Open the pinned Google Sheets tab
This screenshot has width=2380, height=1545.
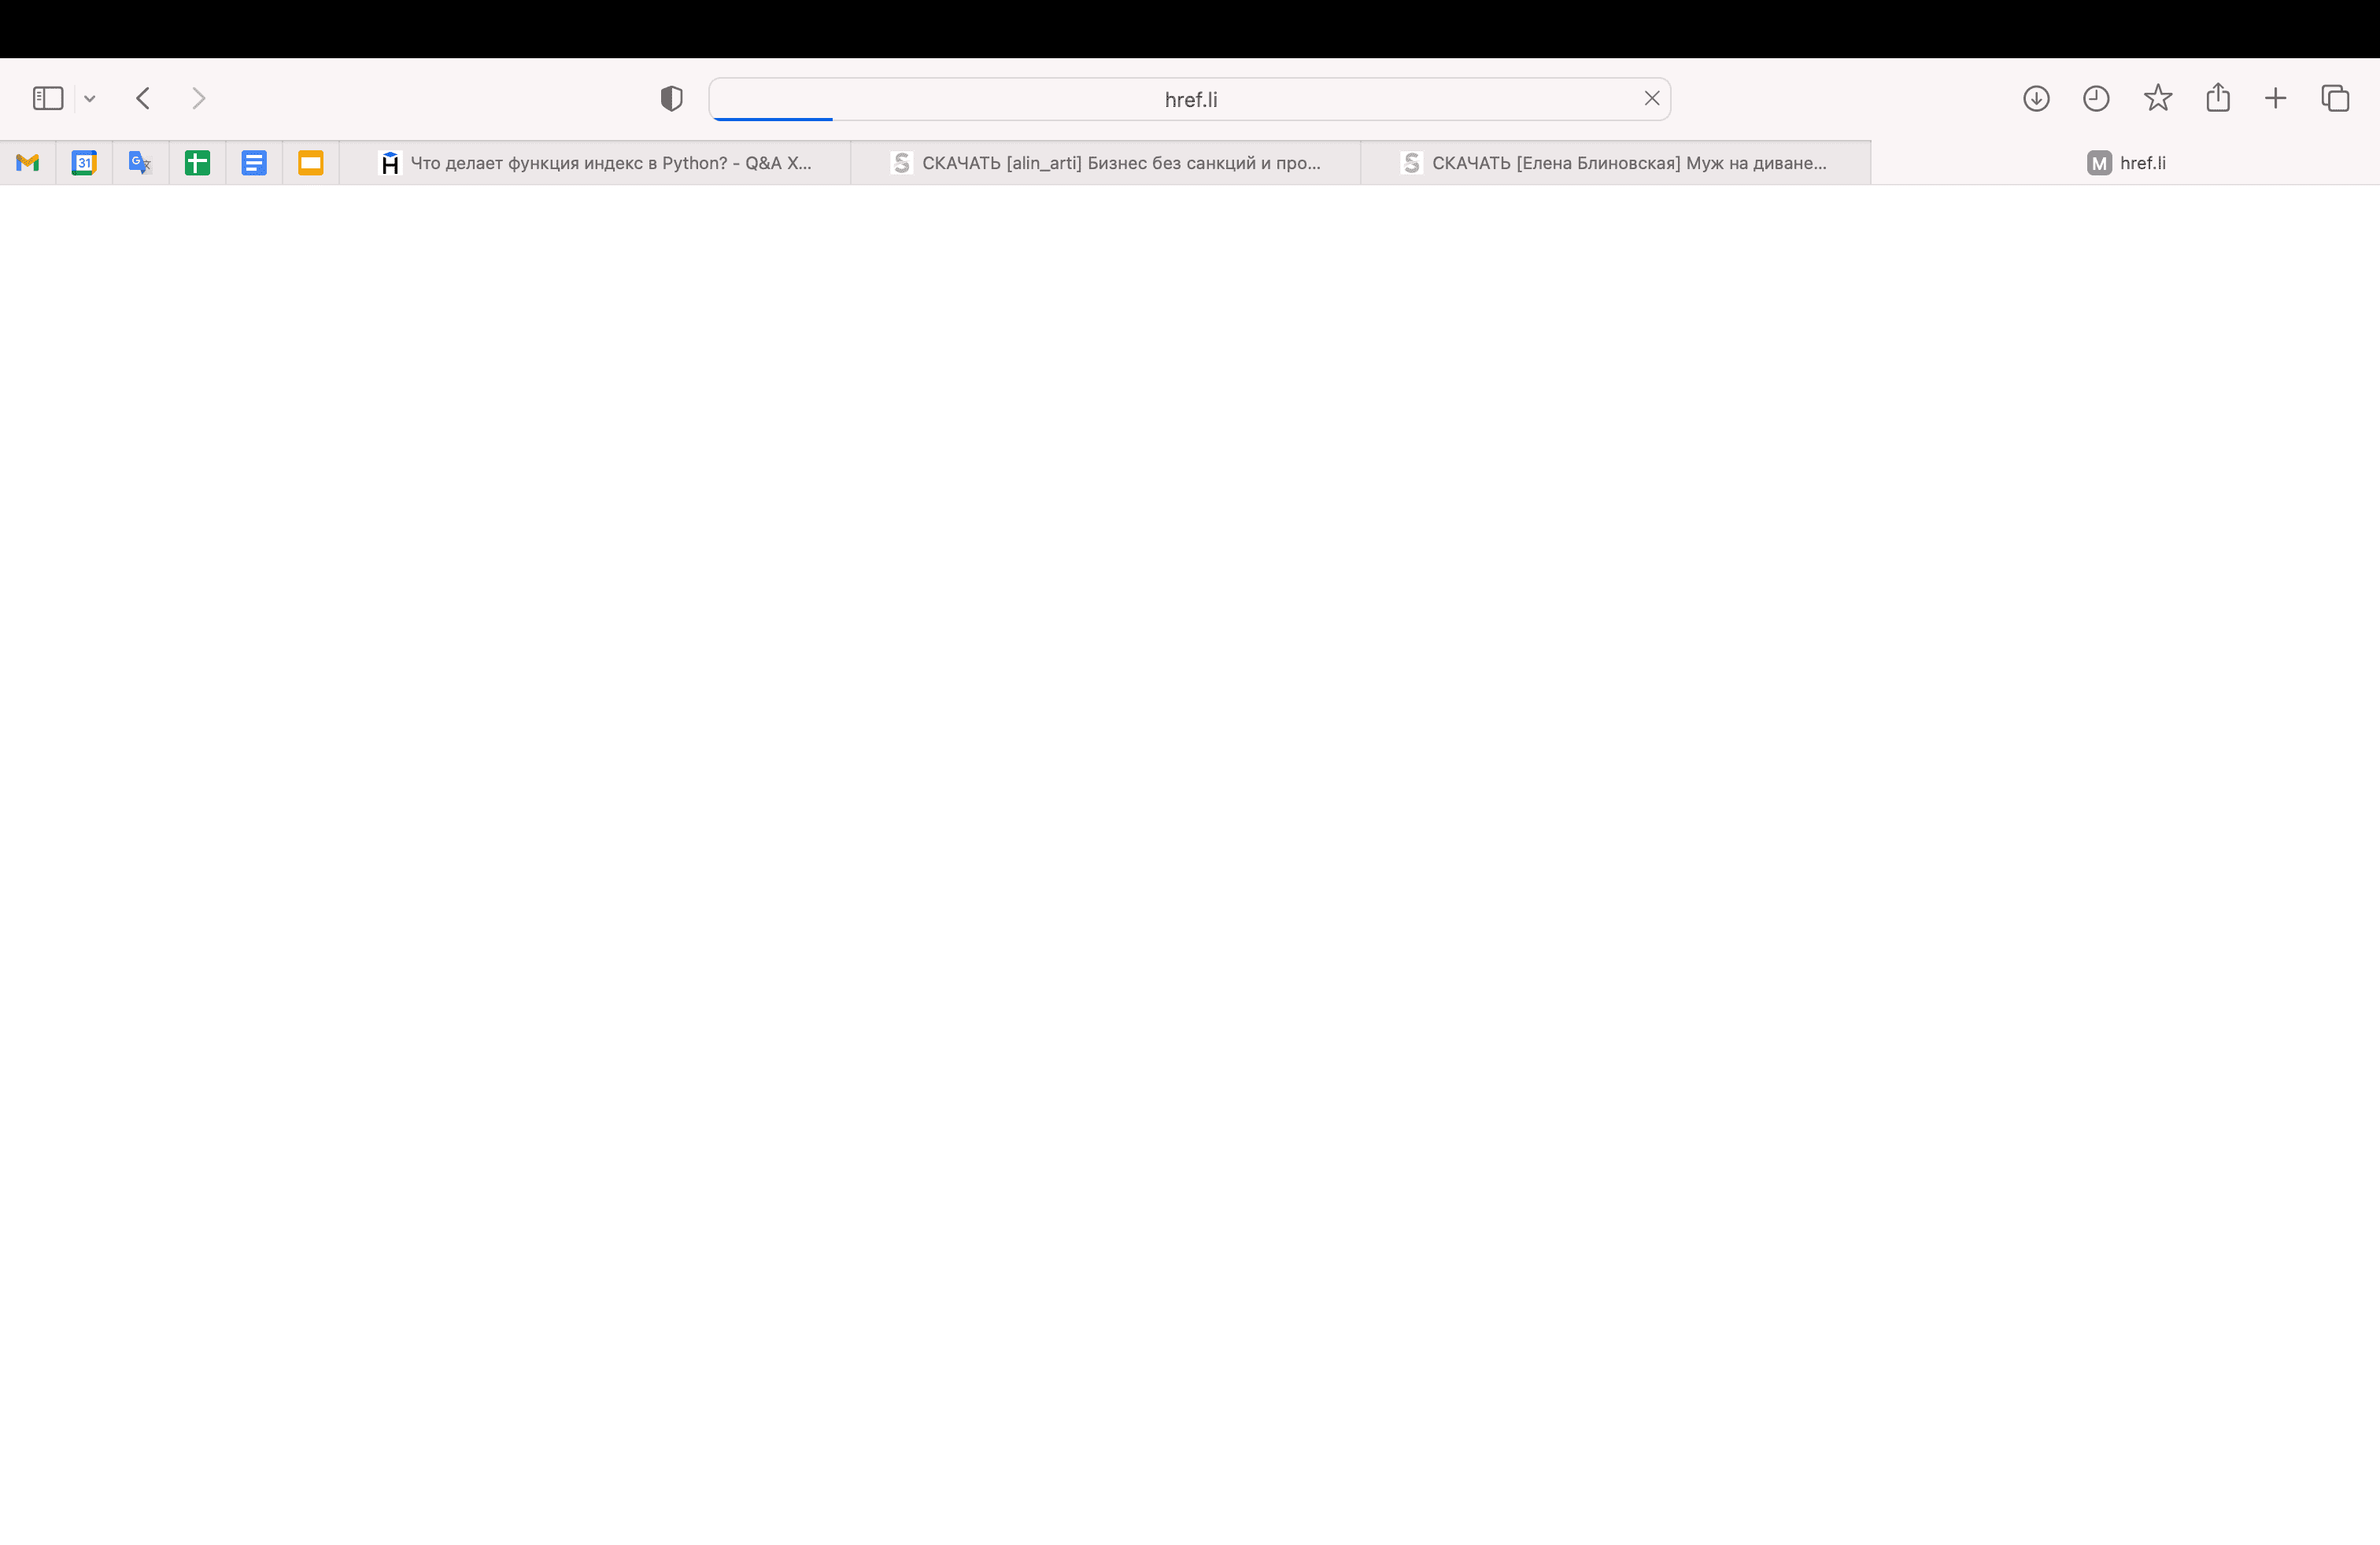click(x=197, y=163)
